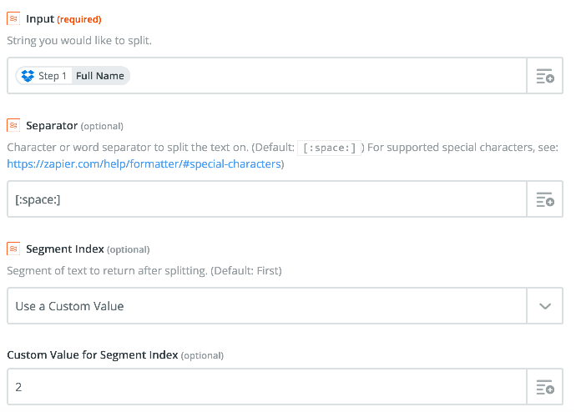
Task: Click the Formatter icon beside Separator label
Action: (13, 125)
